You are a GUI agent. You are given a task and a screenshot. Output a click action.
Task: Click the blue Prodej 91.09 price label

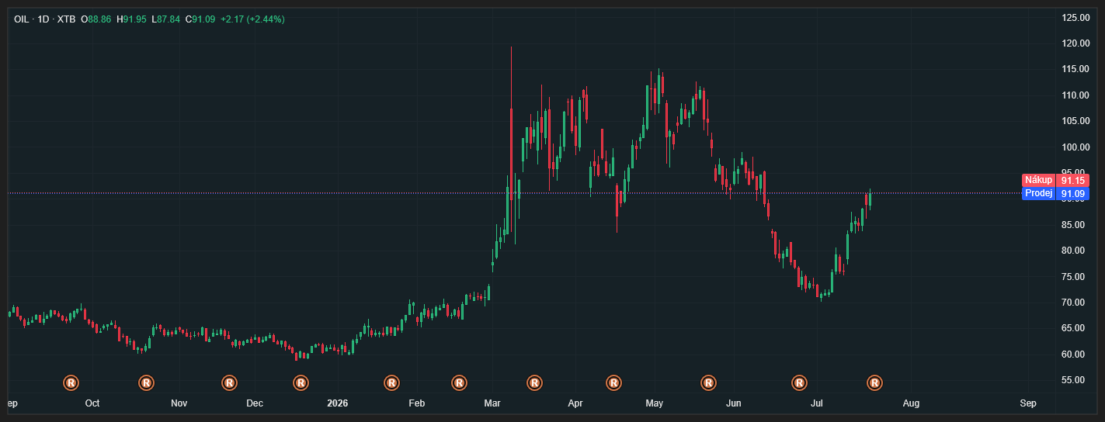(1055, 194)
